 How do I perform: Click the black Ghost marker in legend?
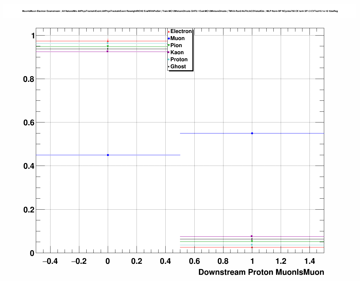(168, 67)
